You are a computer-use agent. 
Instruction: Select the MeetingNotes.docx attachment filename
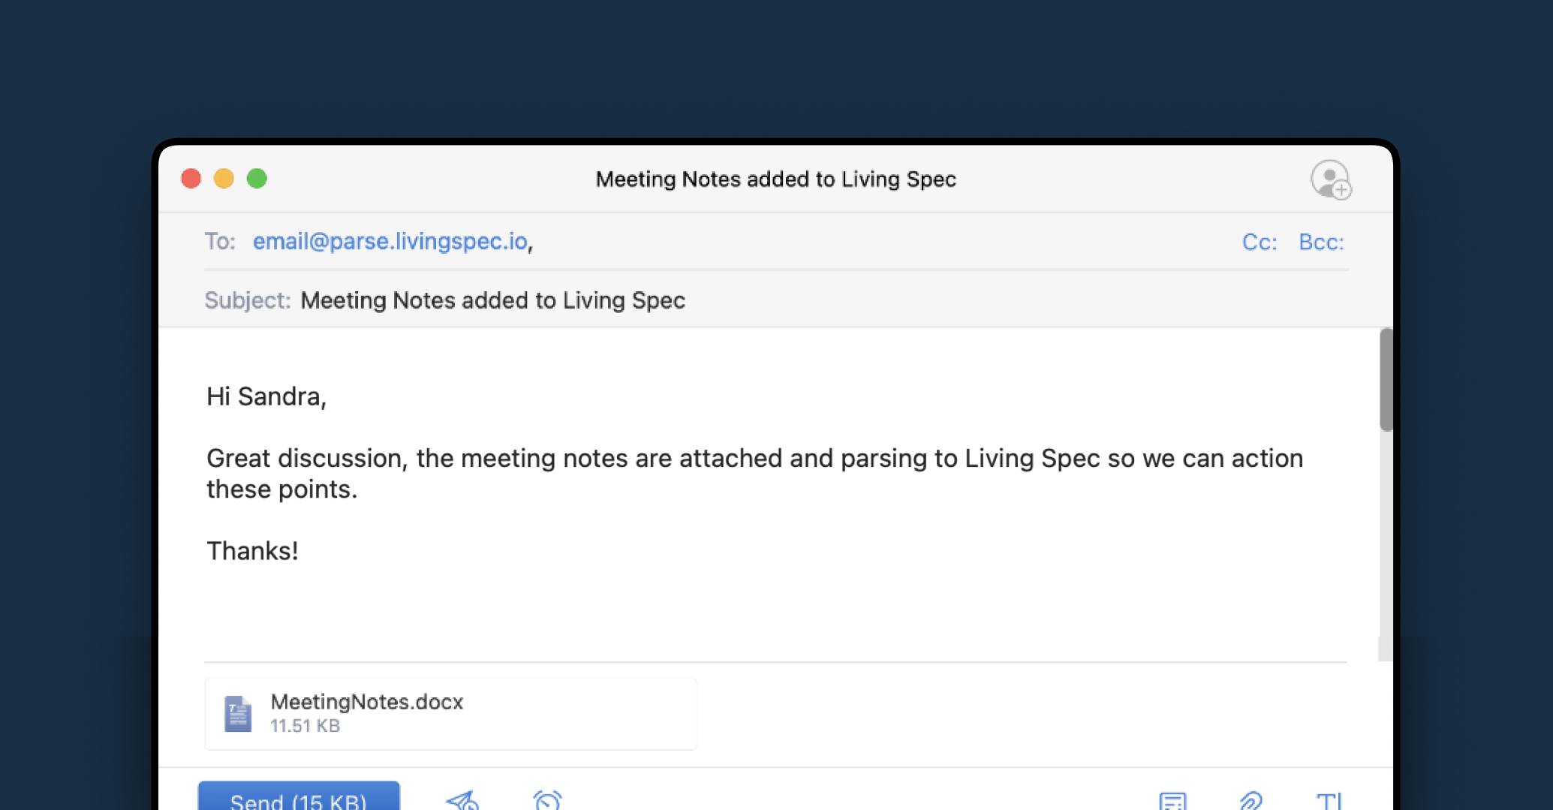tap(366, 702)
